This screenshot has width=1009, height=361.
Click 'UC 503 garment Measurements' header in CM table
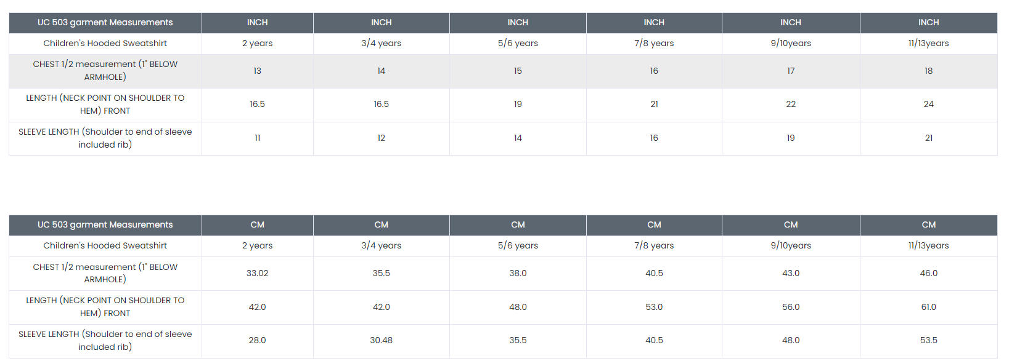tap(105, 224)
